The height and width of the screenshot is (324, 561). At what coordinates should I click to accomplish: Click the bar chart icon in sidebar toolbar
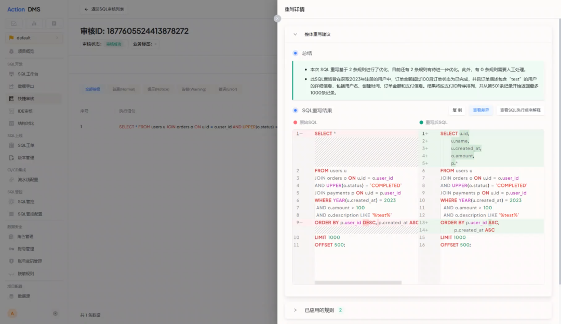click(34, 23)
